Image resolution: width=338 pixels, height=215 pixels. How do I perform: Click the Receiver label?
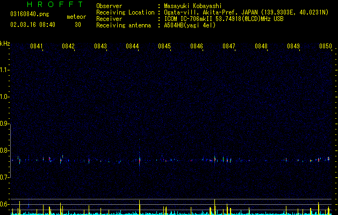pyautogui.click(x=109, y=19)
